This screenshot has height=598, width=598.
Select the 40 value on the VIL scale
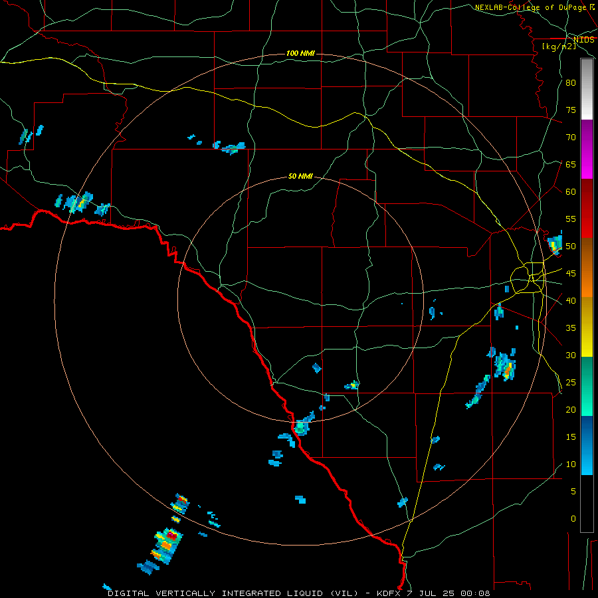pyautogui.click(x=571, y=301)
